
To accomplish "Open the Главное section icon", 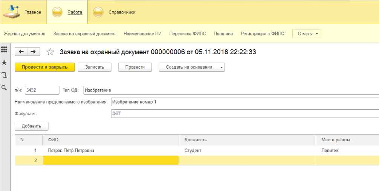I will [x=12, y=12].
